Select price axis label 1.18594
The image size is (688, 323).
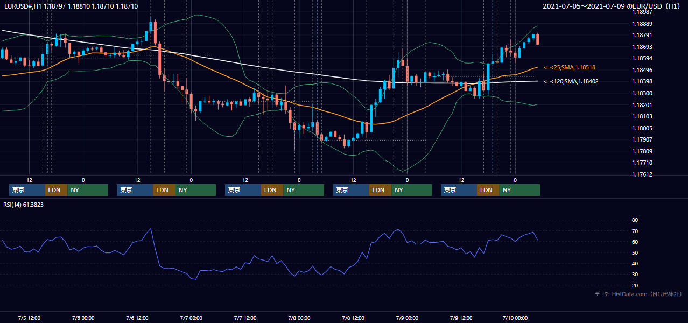click(x=642, y=58)
